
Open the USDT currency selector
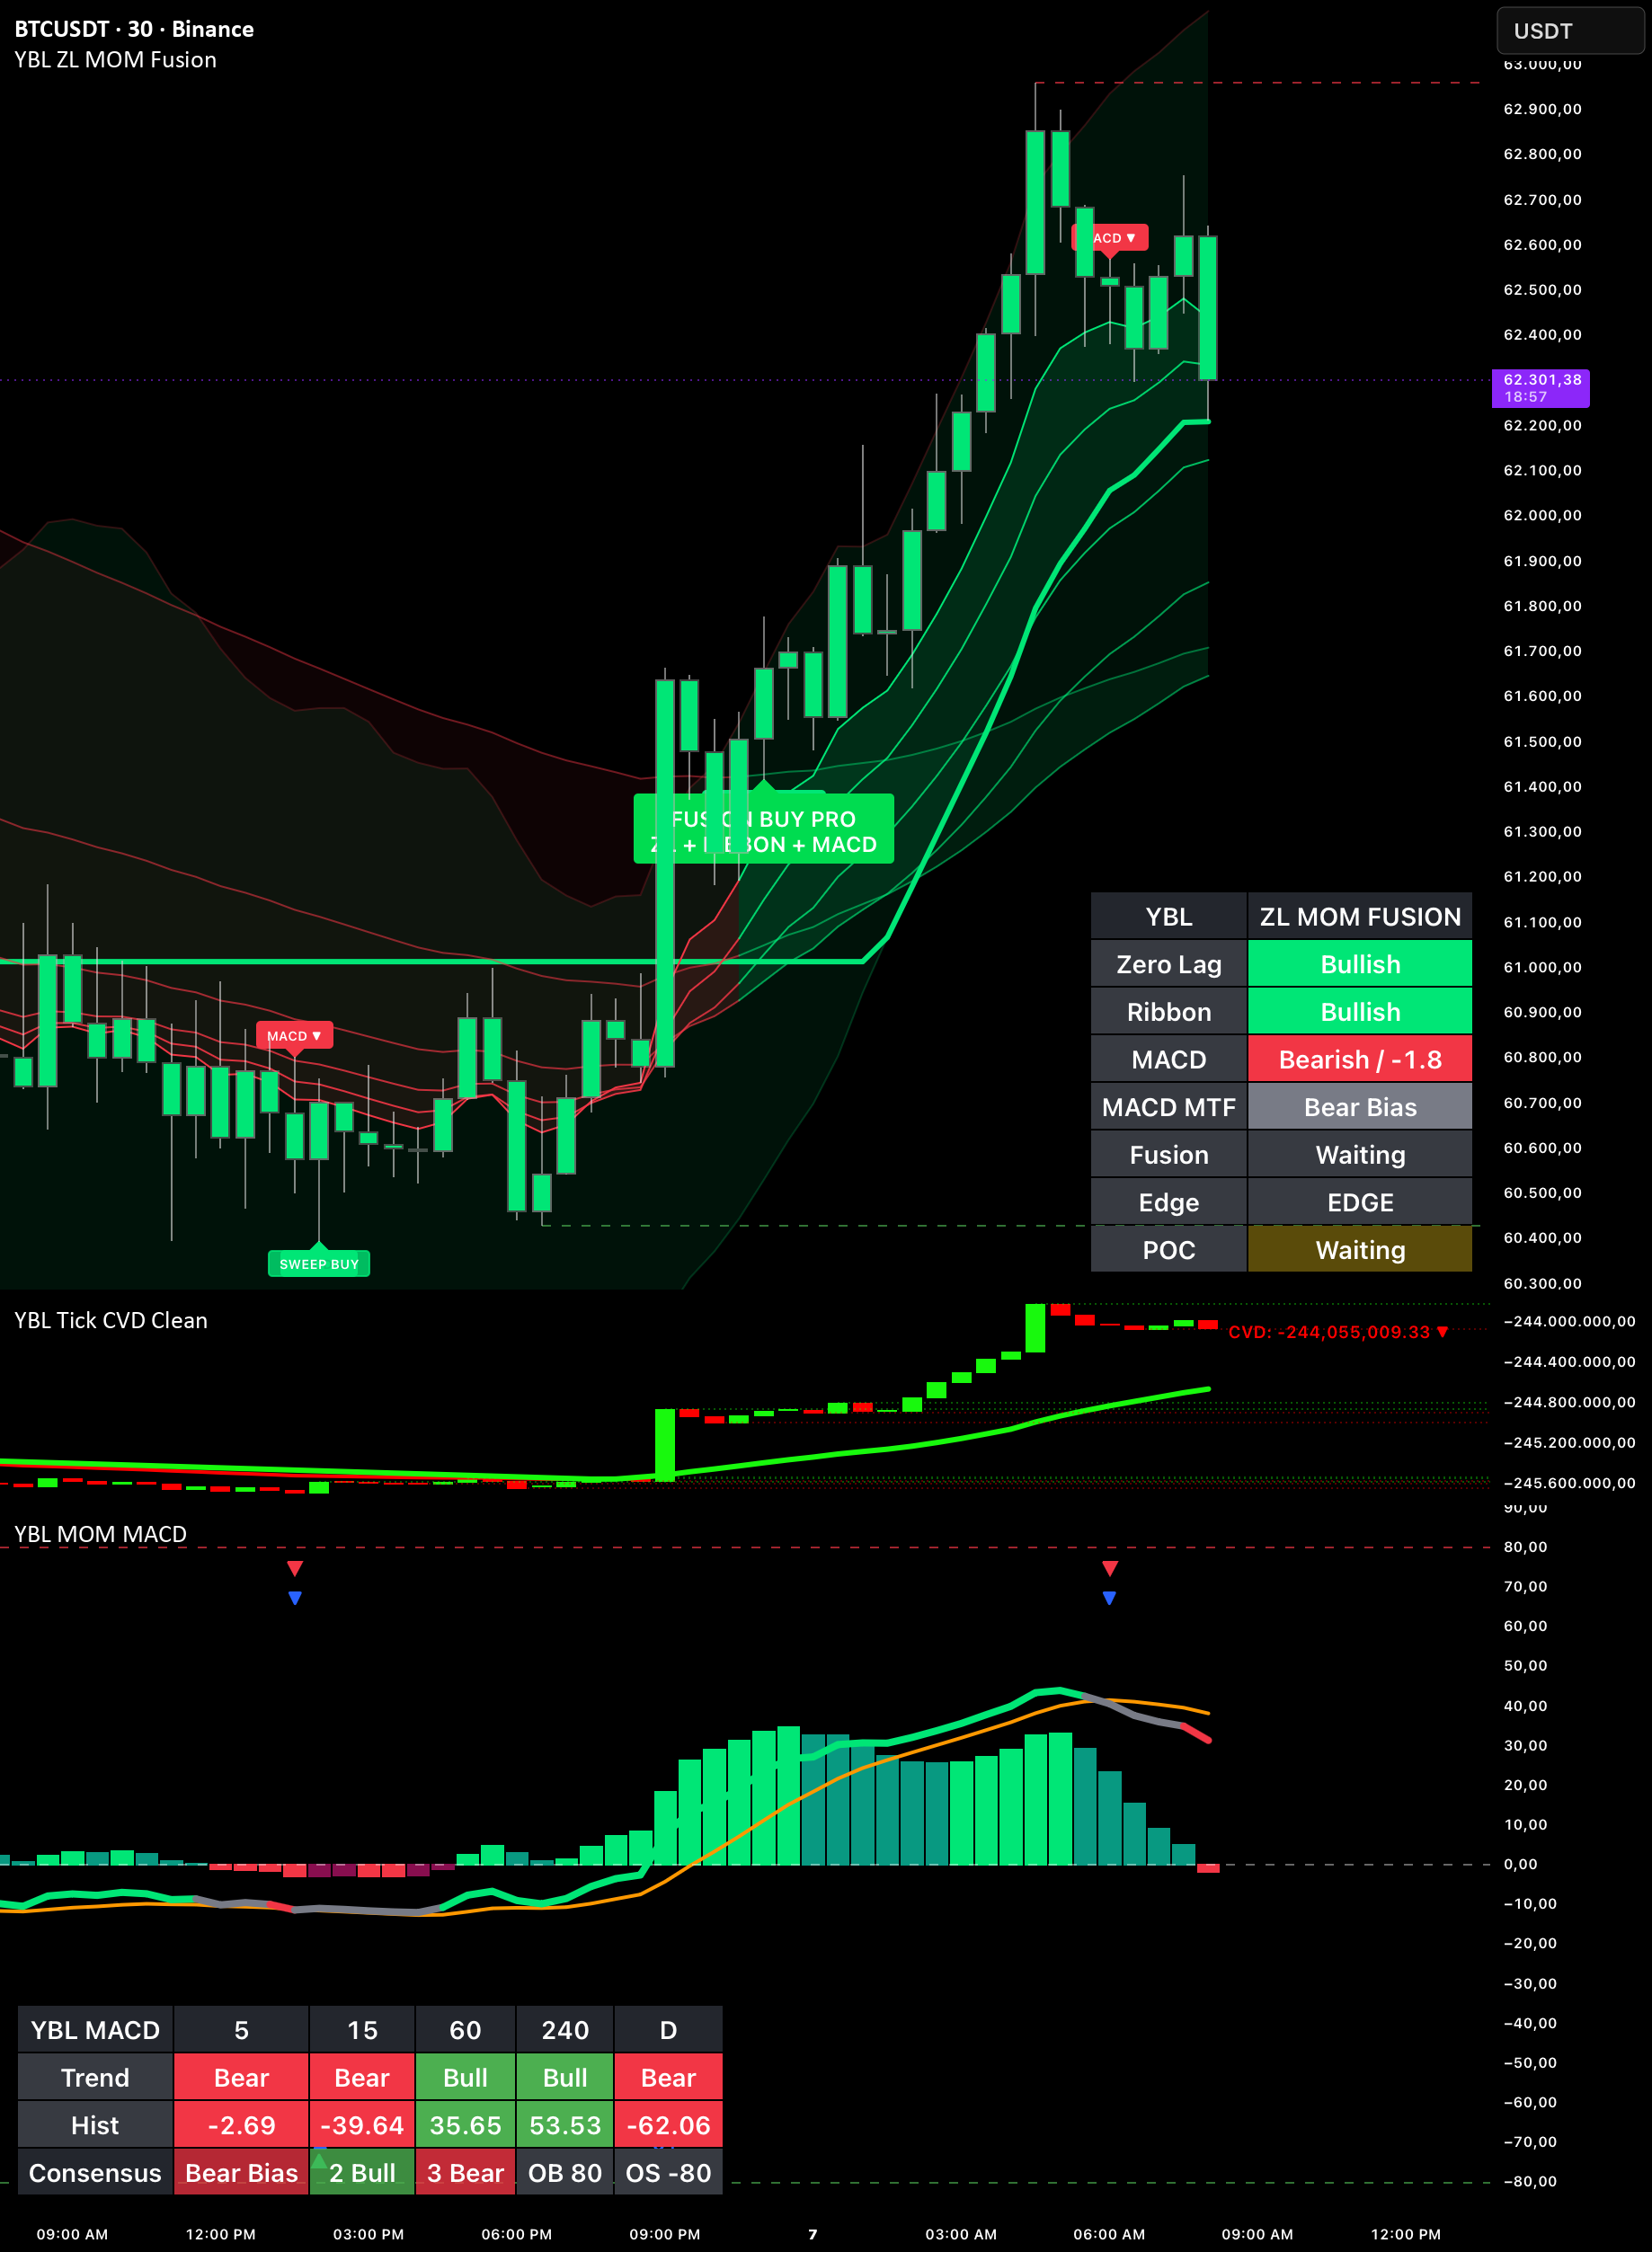coord(1570,31)
